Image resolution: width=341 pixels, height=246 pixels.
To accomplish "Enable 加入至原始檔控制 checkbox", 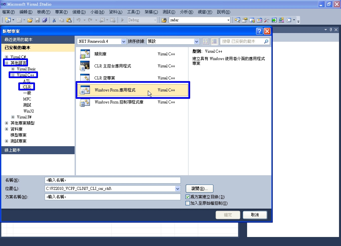I will coord(187,203).
